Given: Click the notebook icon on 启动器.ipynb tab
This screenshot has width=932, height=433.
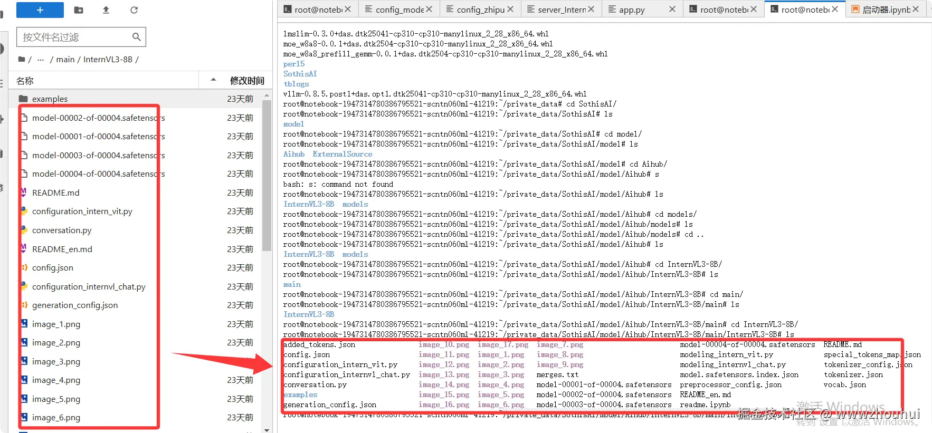Looking at the screenshot, I should 855,9.
